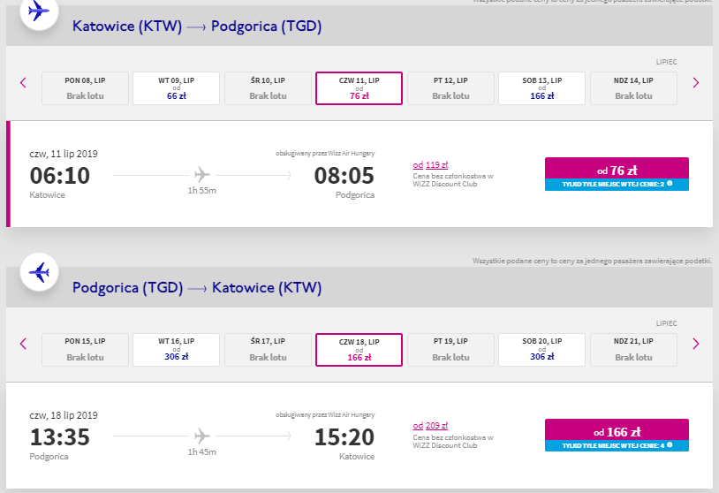Pick the WT 16, LIP return date

176,349
